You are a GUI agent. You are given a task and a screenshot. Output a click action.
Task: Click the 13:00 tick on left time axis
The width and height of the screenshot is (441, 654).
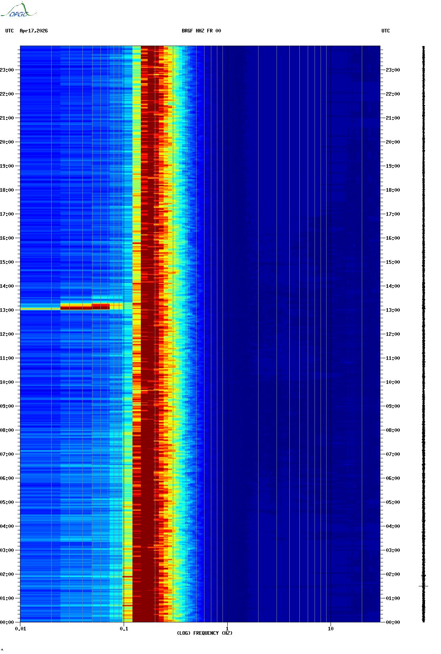(7, 310)
